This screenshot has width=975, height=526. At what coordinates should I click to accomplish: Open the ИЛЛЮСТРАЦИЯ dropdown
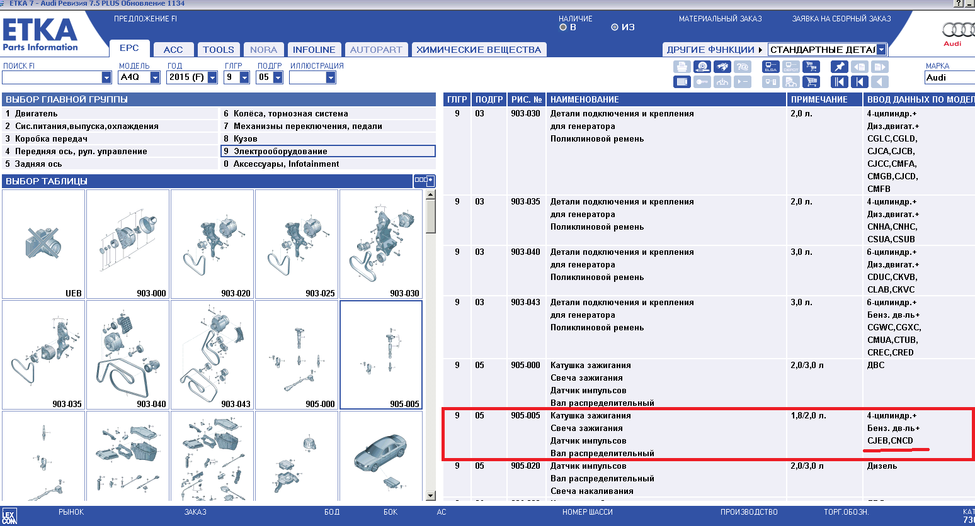[x=331, y=77]
